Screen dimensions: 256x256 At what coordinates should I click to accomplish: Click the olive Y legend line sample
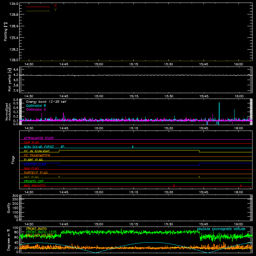38,11
